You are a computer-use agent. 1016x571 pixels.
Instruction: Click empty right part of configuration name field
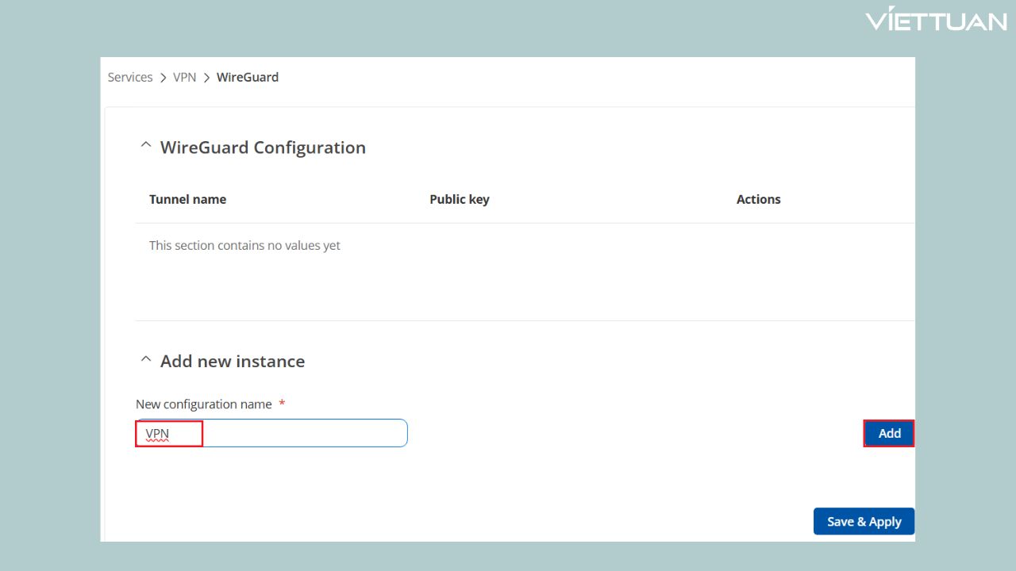(x=317, y=434)
